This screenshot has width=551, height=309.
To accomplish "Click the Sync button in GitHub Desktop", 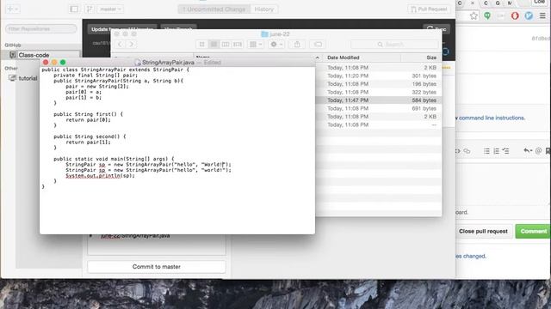I will coord(436,28).
